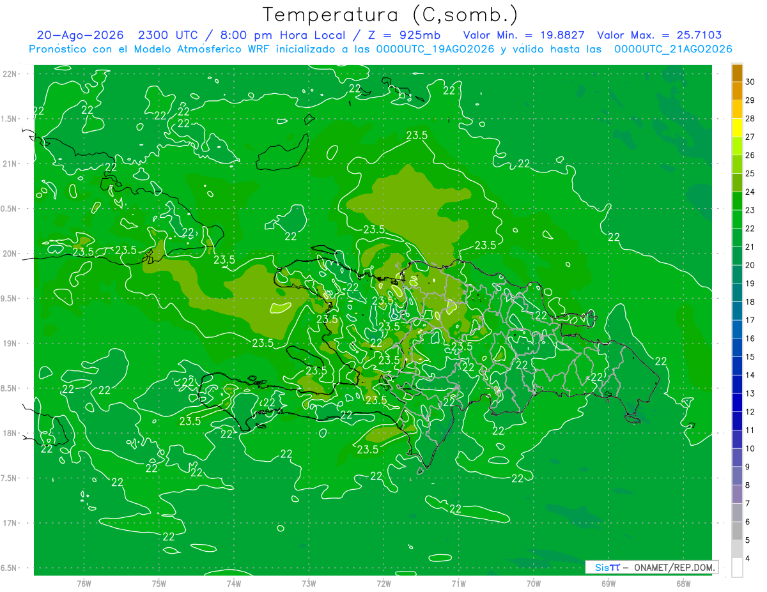Viewport: 767px width, 592px height.
Task: Click the latitude label "20N"
Action: [10, 254]
